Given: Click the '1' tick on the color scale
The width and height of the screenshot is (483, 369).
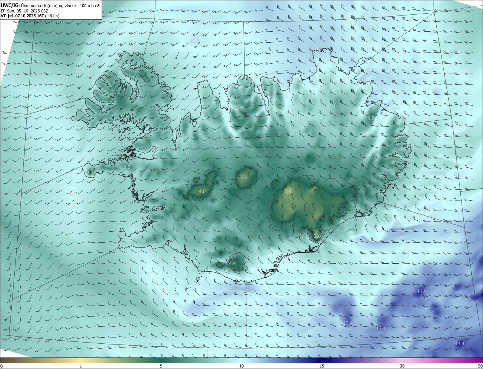Looking at the screenshot, I should point(81,366).
